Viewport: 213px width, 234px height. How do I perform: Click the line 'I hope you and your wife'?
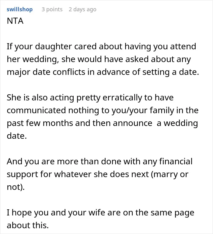(100, 213)
